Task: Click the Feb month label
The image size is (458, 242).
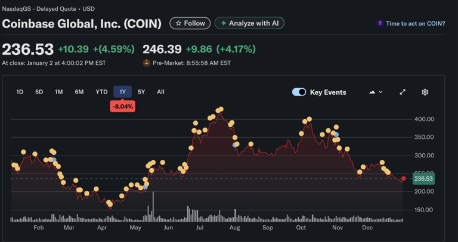Action: tap(39, 228)
